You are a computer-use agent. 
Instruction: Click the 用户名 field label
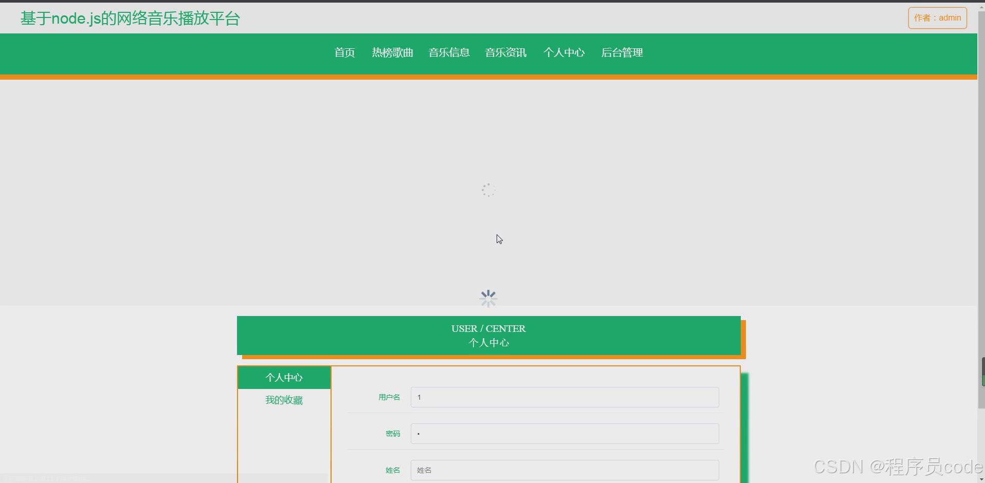tap(389, 397)
